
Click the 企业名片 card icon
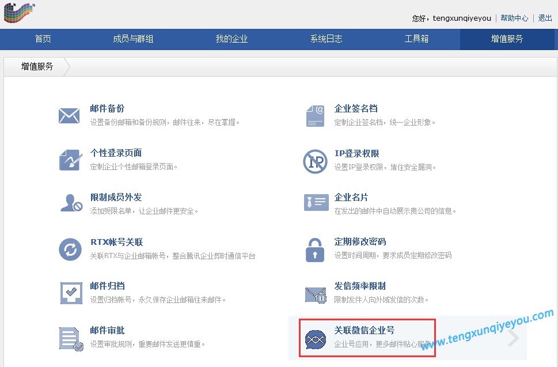(x=316, y=203)
